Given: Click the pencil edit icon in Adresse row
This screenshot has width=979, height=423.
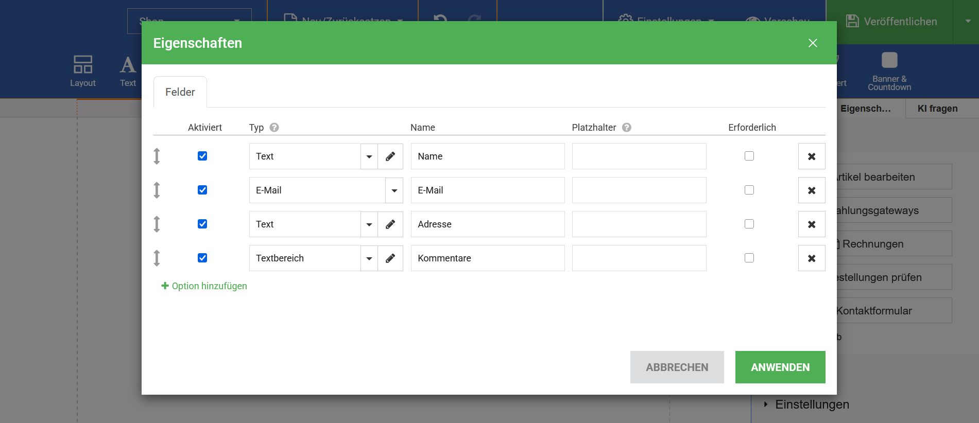Looking at the screenshot, I should click(390, 224).
